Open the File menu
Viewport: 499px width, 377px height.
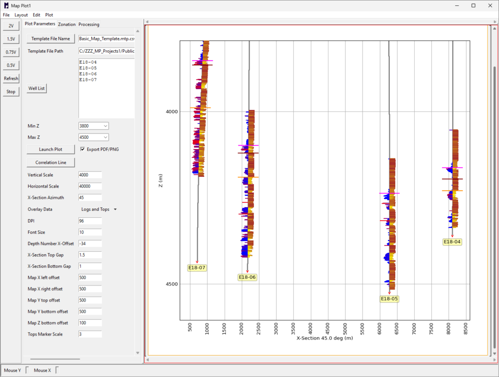click(6, 15)
